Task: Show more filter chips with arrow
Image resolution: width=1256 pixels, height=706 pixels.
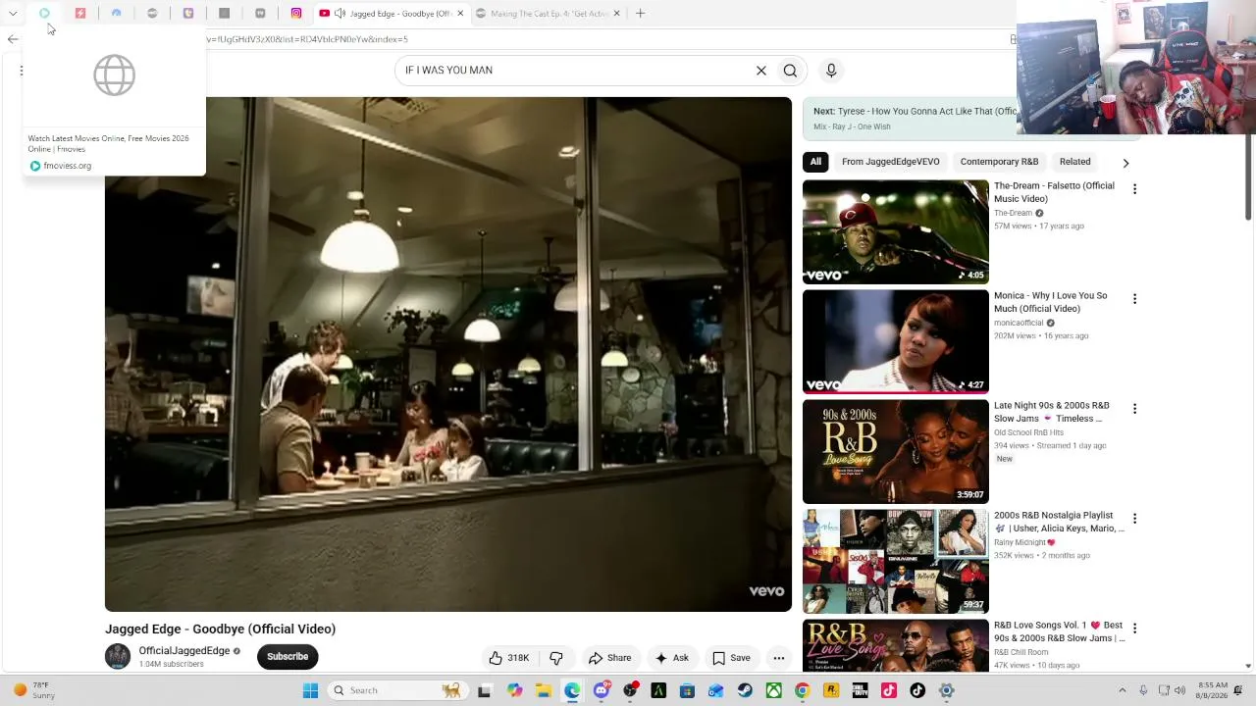Action: pos(1125,163)
